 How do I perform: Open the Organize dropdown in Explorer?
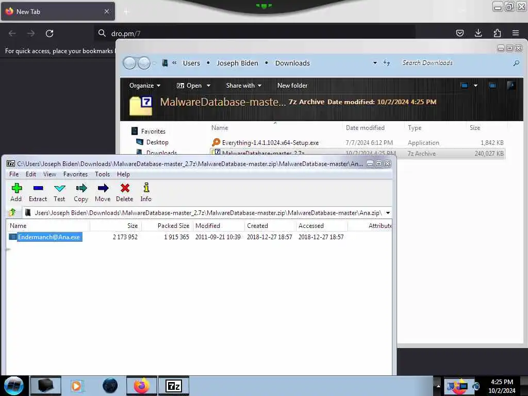pos(145,86)
